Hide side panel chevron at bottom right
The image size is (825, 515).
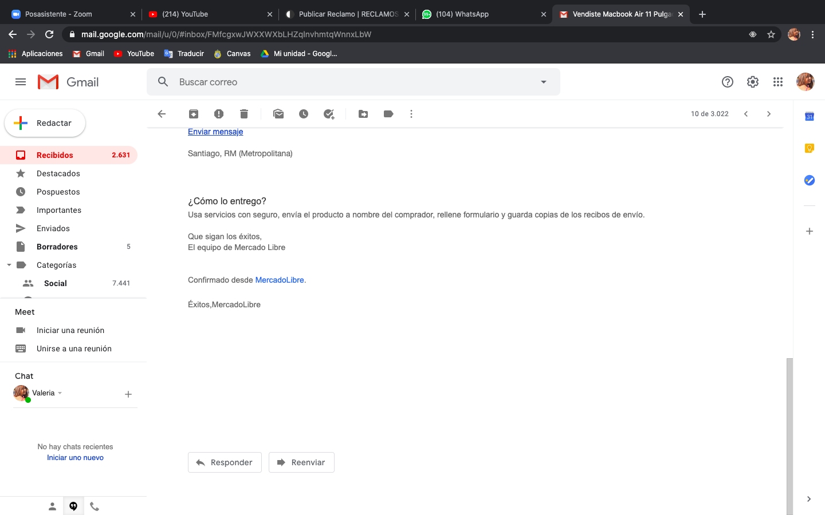click(x=809, y=499)
